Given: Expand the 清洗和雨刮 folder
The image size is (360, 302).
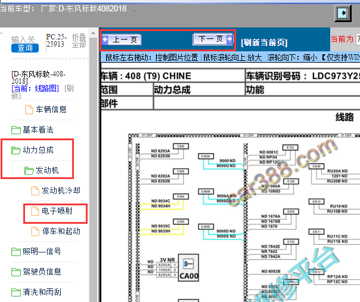Looking at the screenshot, I should [42, 292].
